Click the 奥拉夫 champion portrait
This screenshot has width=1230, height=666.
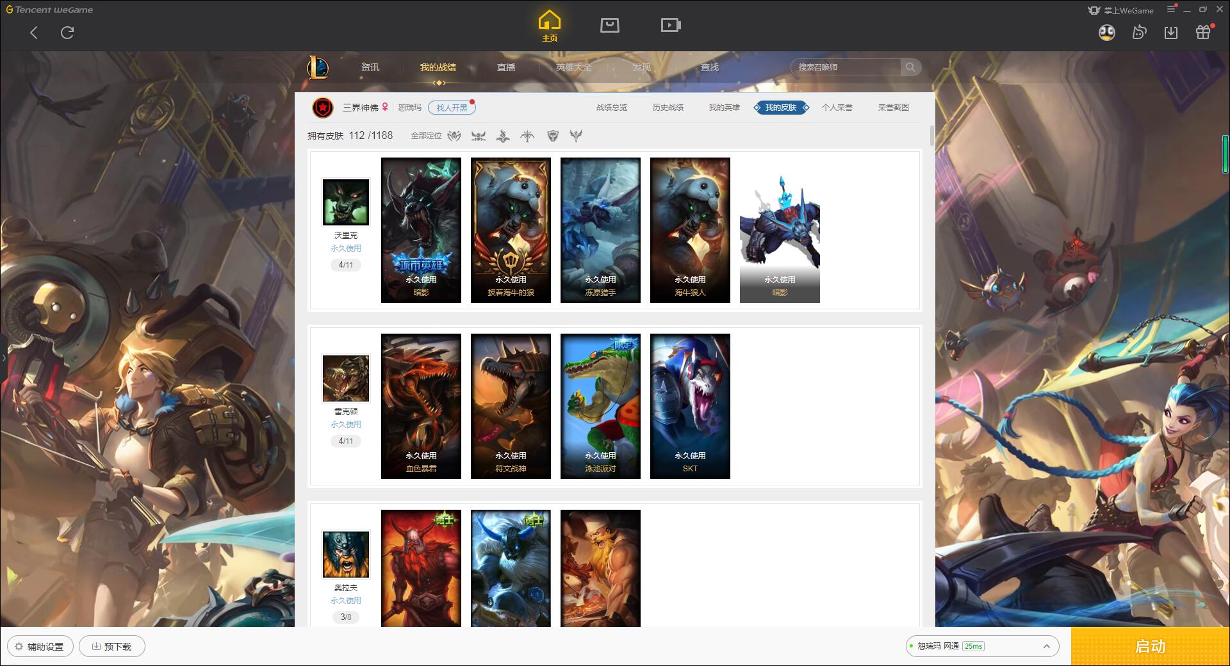pos(346,554)
